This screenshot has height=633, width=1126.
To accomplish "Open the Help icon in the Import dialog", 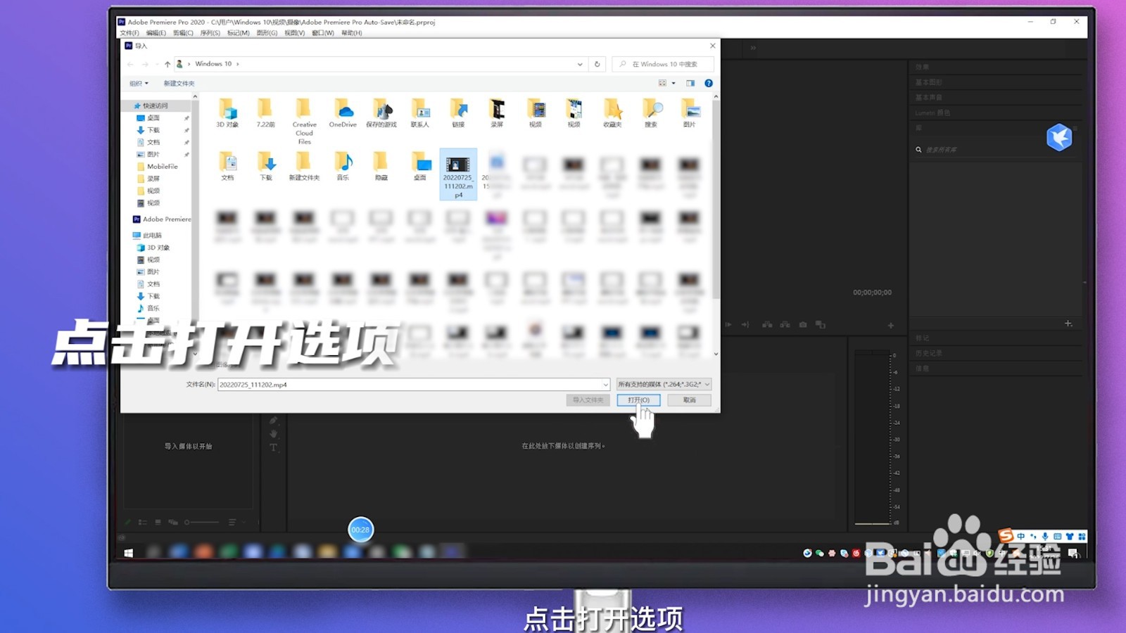I will 709,83.
